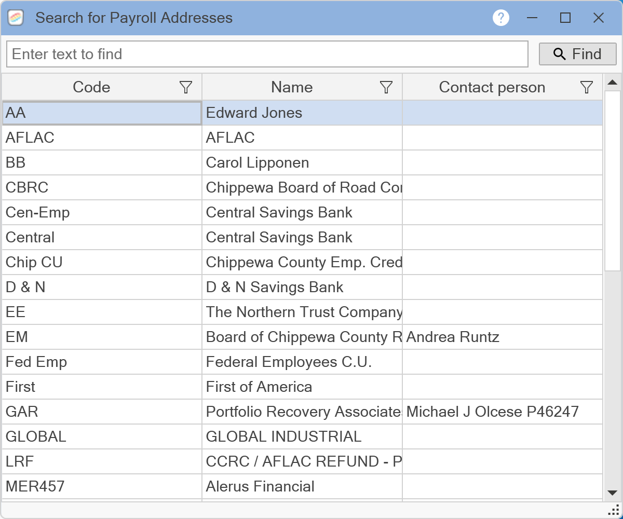623x519 pixels.
Task: Click the resize grip in bottom corner
Action: point(614,510)
